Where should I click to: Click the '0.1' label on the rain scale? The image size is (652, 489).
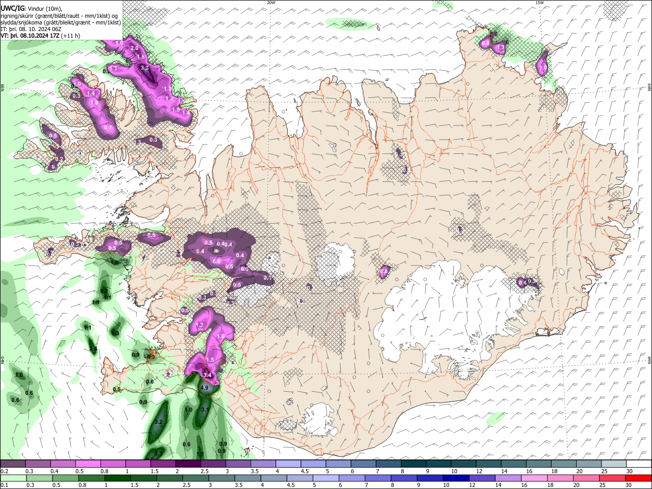[x=5, y=485]
